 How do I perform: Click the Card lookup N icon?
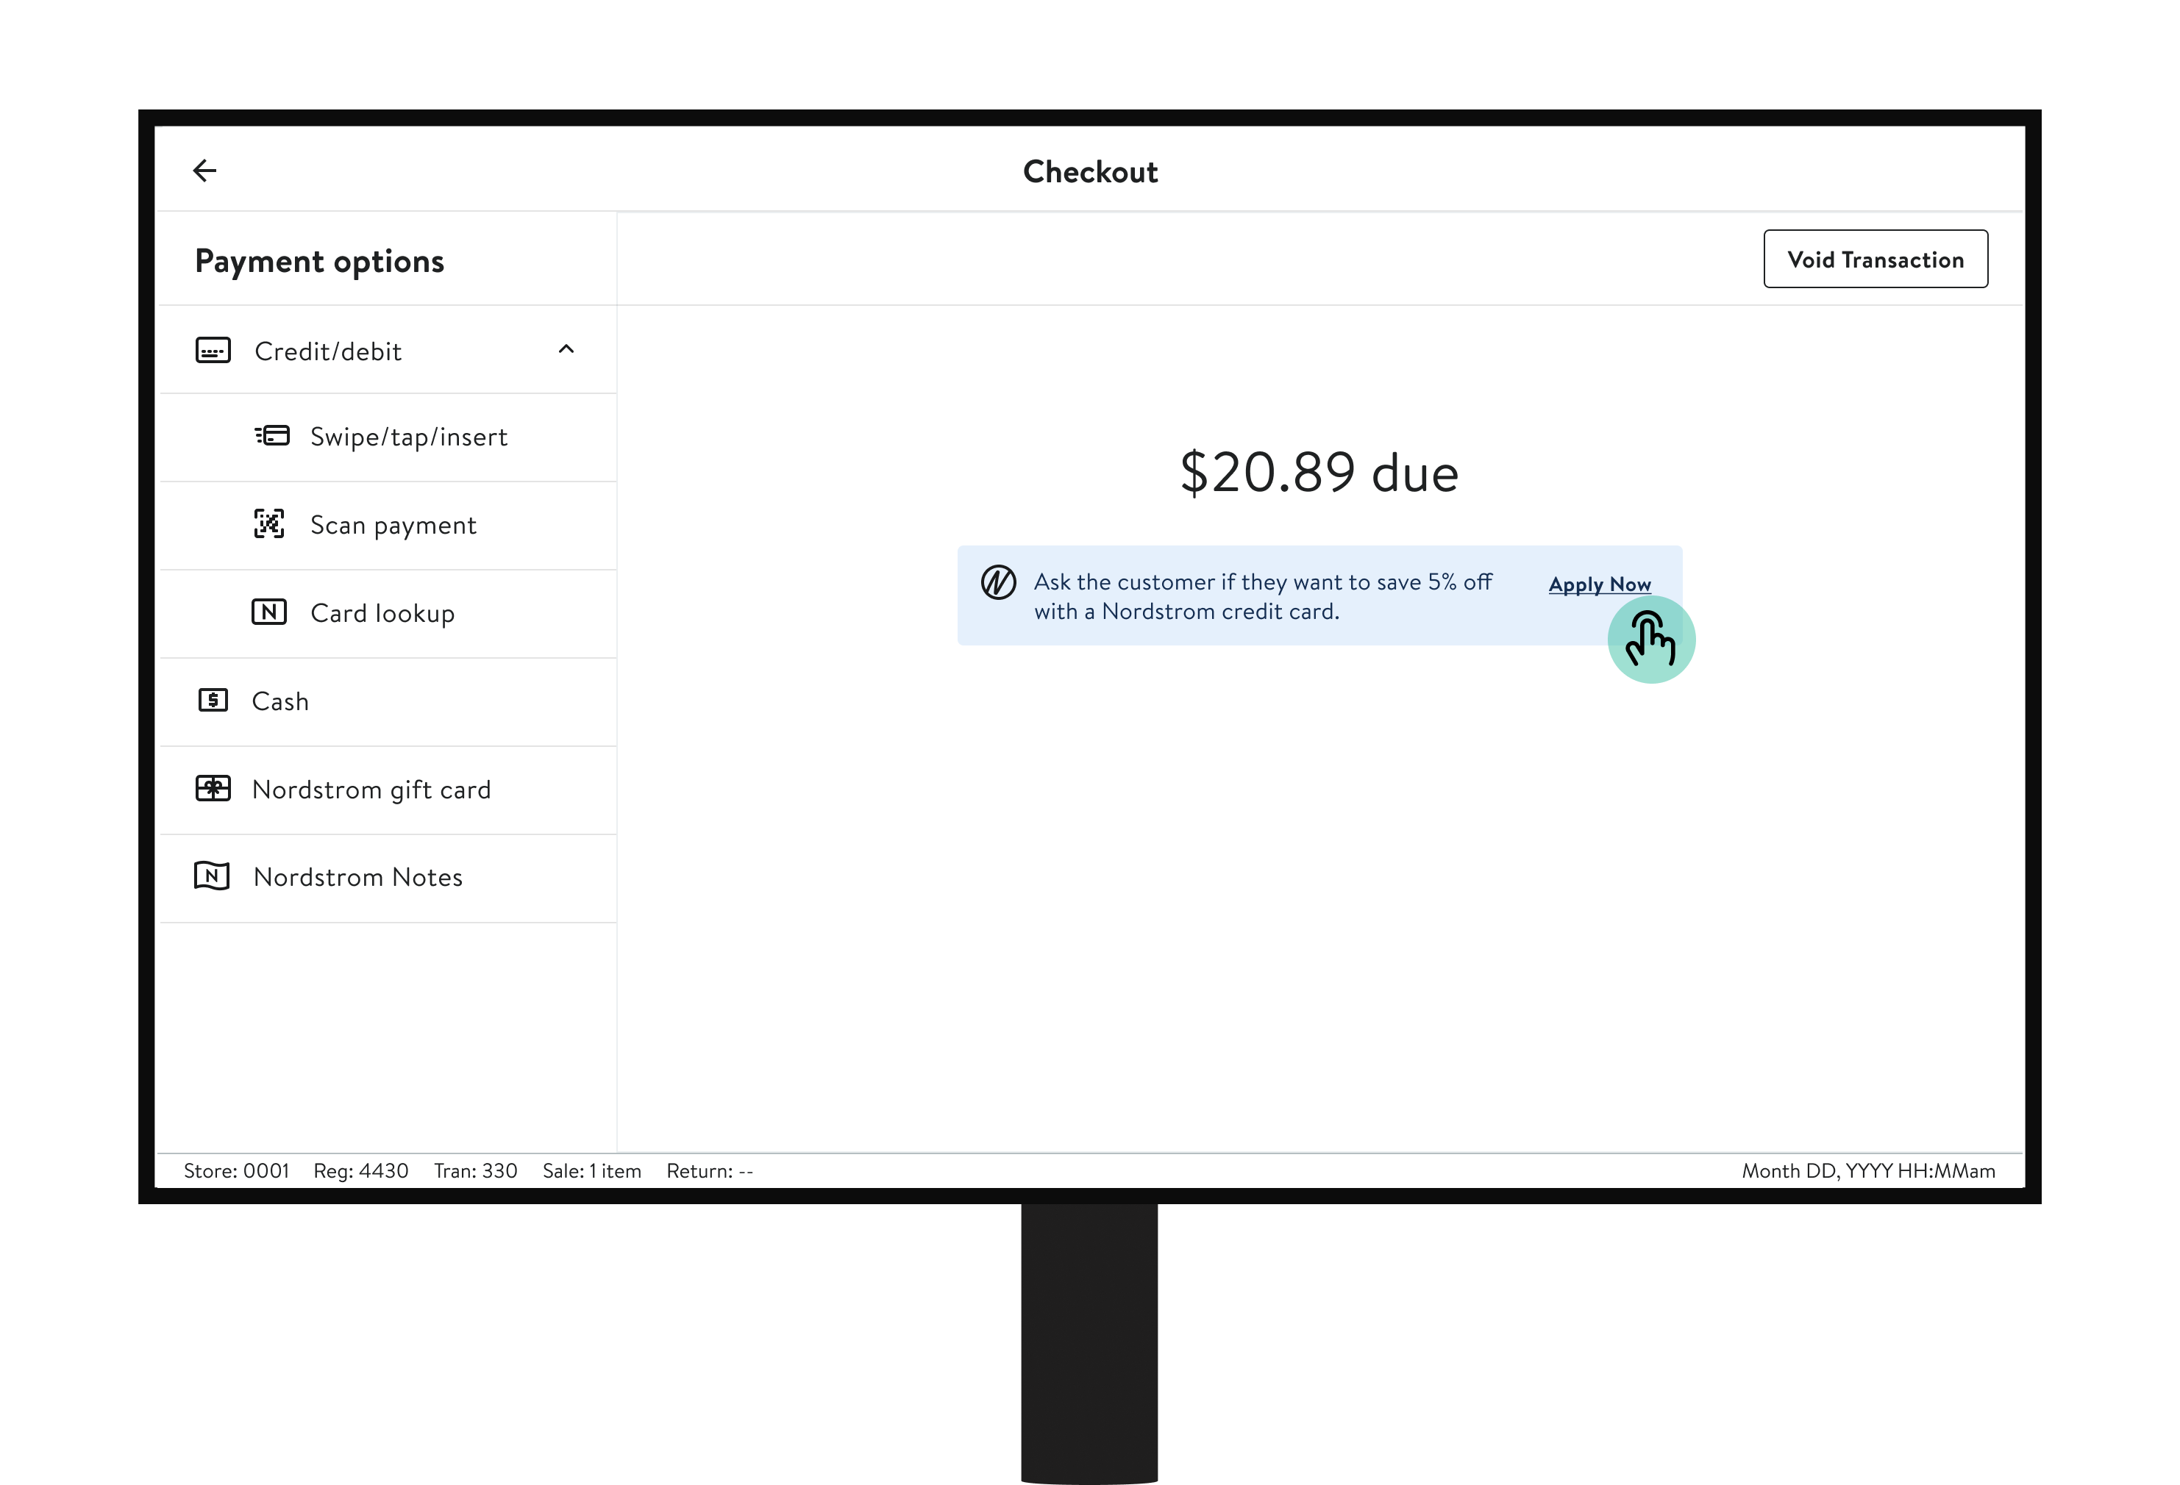coord(269,612)
